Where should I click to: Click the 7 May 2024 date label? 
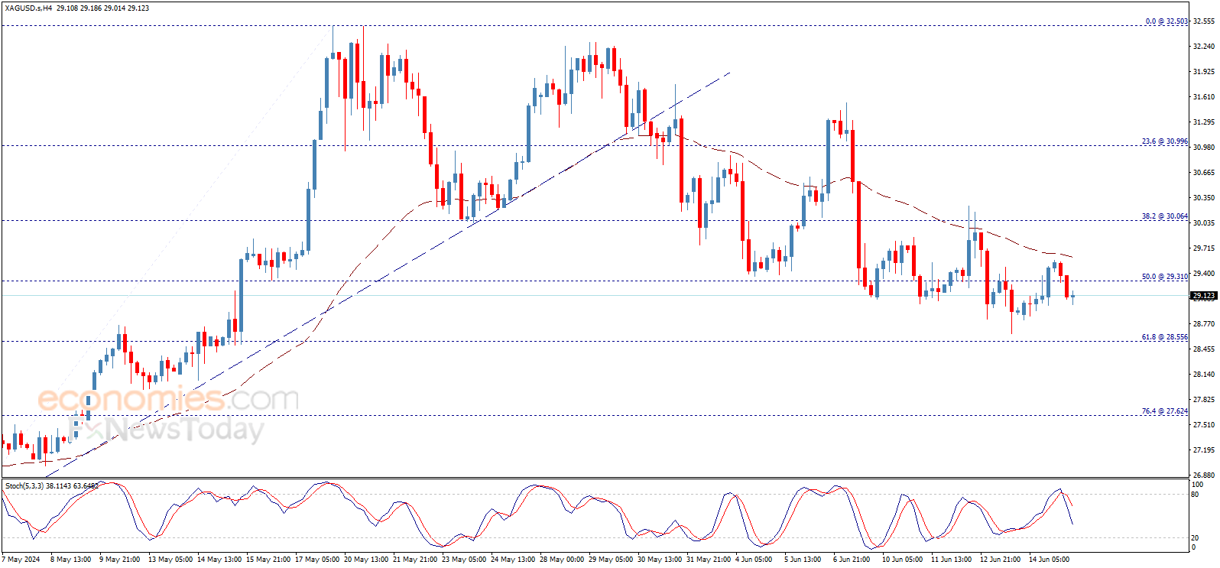point(21,560)
